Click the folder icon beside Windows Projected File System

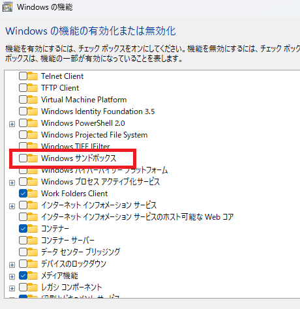point(33,135)
